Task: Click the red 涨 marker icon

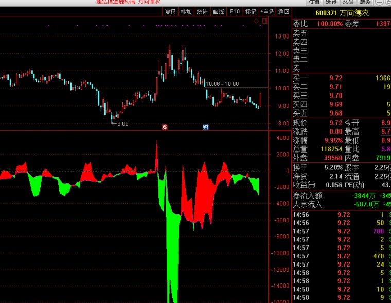Action: [165, 127]
